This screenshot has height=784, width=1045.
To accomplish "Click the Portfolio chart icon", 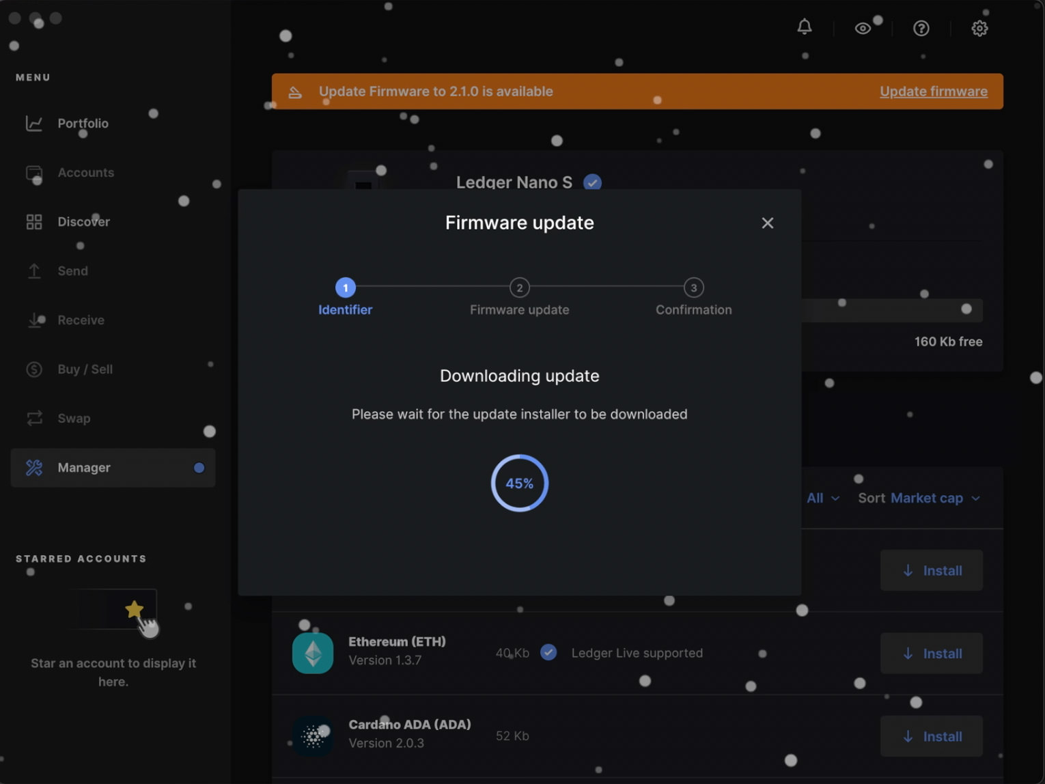I will coord(34,124).
